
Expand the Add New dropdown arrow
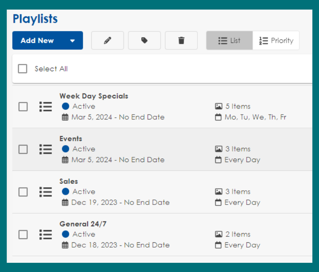coord(72,41)
